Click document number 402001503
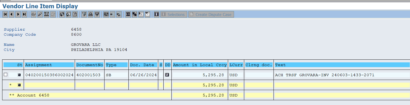 tap(90, 75)
